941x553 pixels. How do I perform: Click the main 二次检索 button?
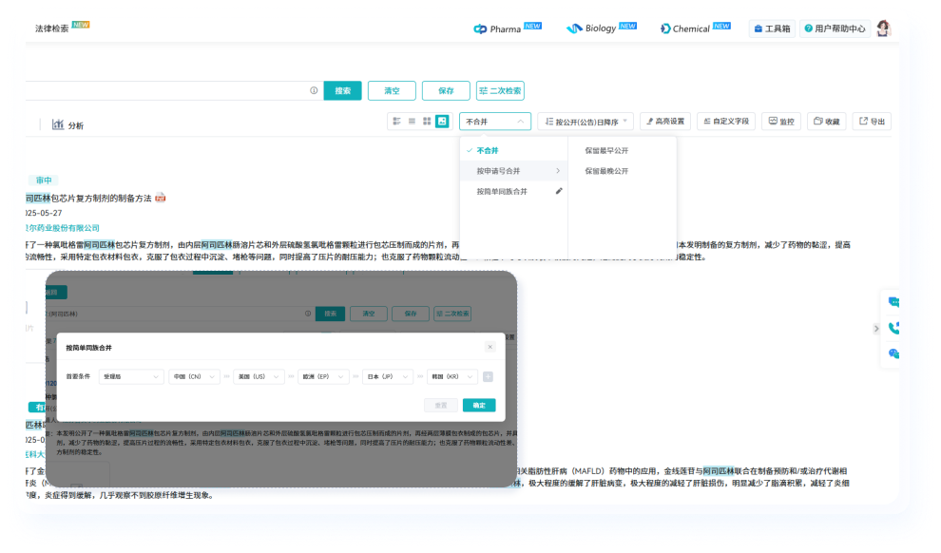500,90
